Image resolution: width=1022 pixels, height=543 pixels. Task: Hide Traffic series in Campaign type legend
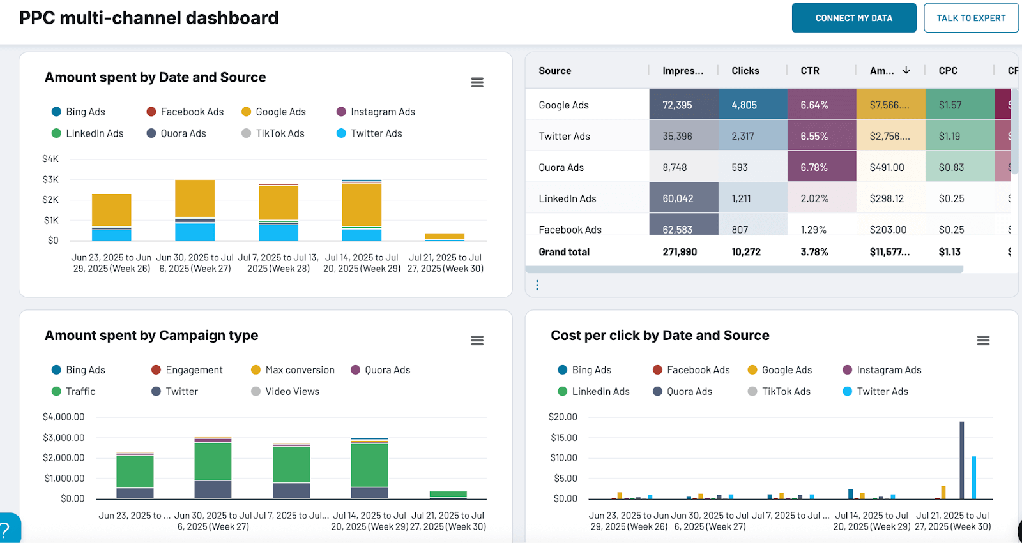80,391
